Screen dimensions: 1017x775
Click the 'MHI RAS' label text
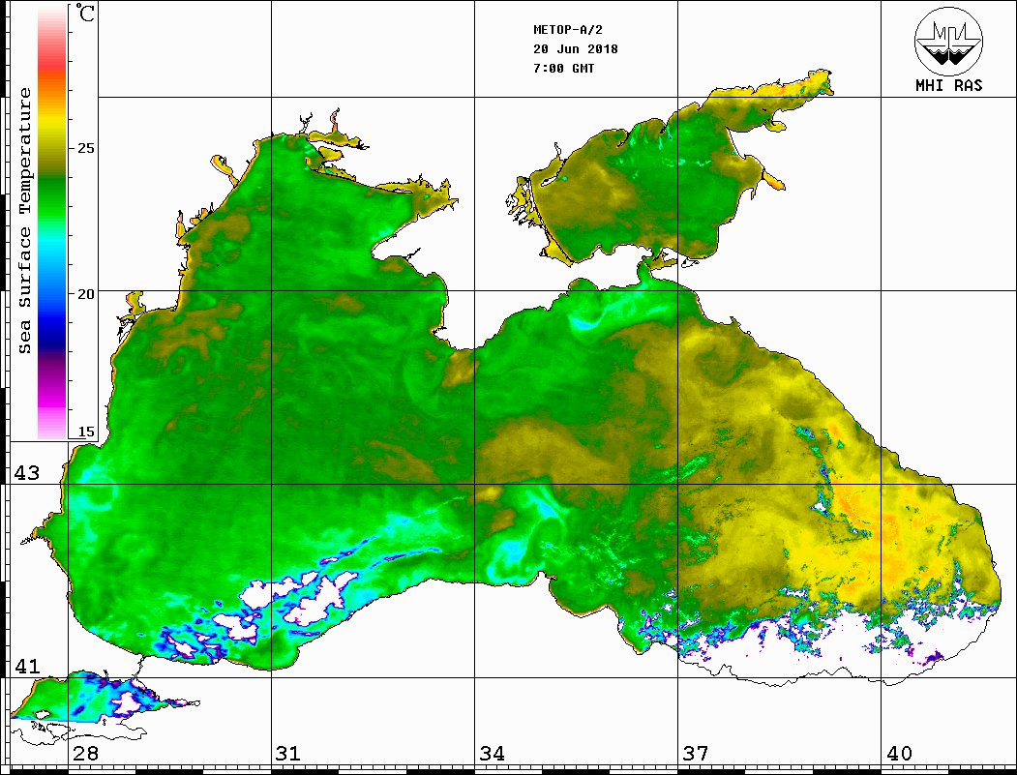(949, 85)
